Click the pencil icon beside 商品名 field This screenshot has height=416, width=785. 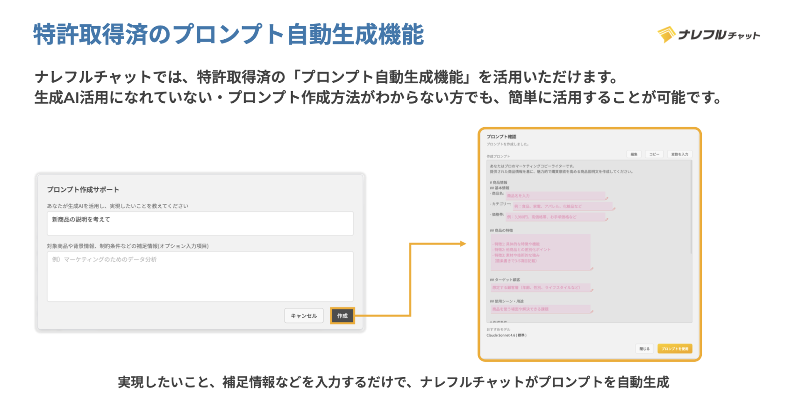(607, 199)
